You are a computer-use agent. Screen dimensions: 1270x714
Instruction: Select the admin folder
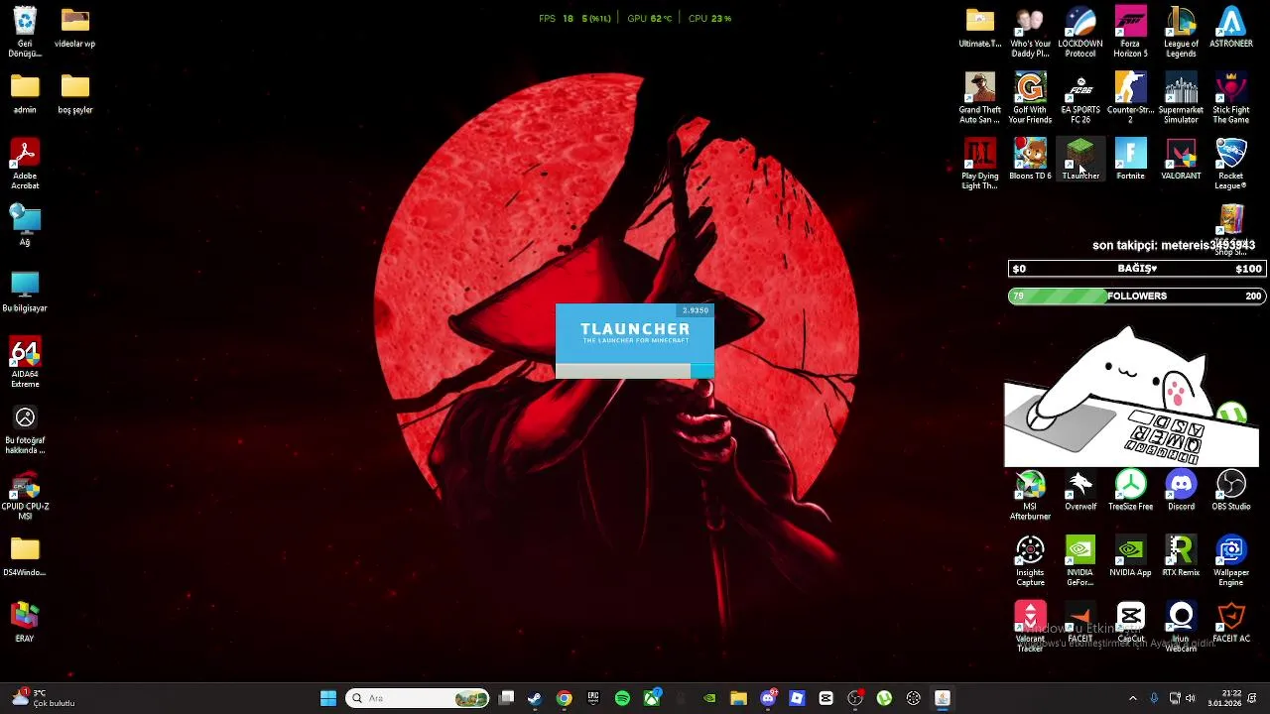coord(25,94)
